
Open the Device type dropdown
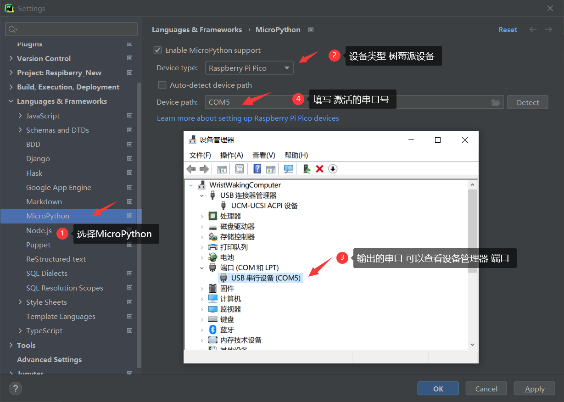249,68
